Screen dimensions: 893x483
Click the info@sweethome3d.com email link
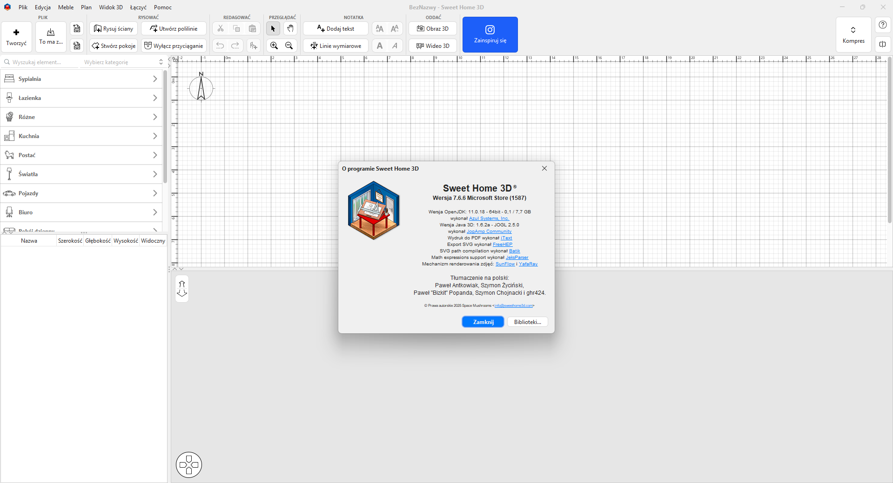pyautogui.click(x=513, y=305)
